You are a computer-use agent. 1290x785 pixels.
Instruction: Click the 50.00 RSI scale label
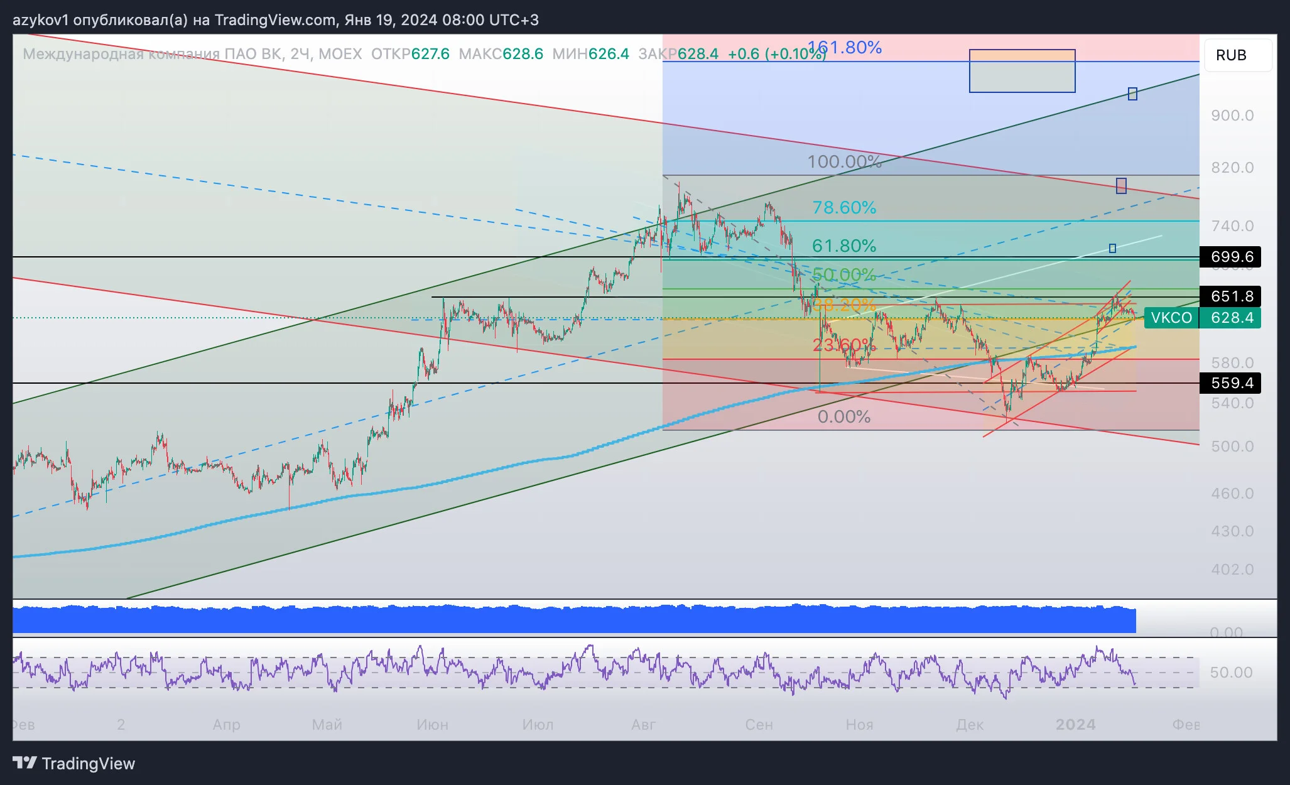click(1231, 673)
